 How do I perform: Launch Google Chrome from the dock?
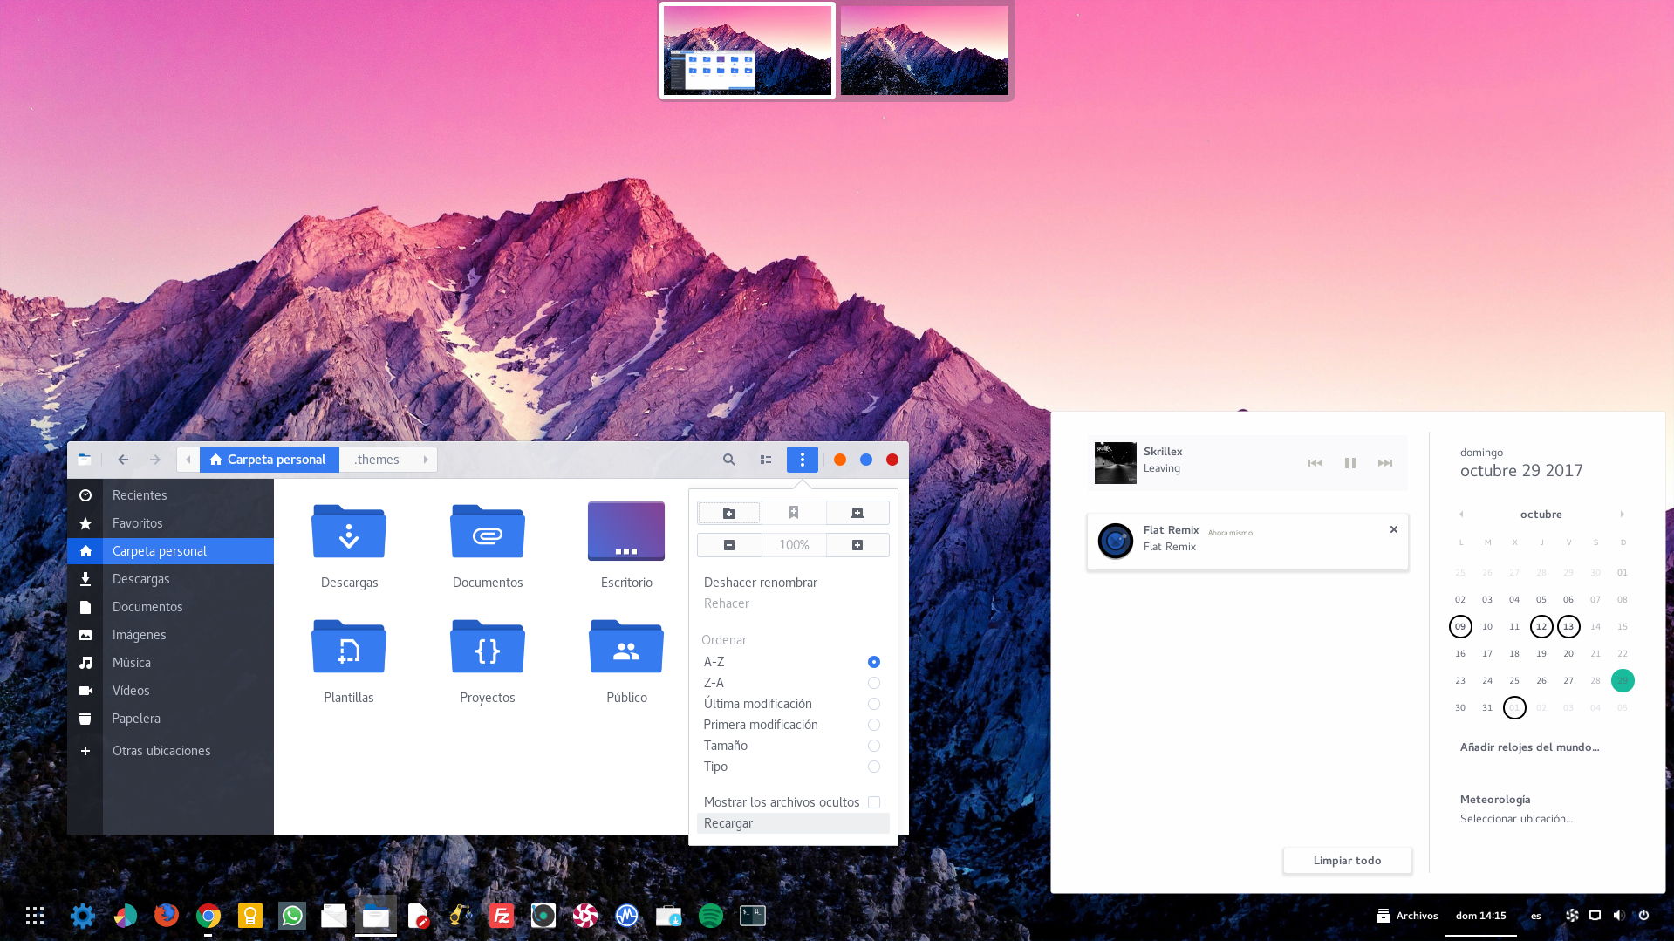(x=208, y=916)
